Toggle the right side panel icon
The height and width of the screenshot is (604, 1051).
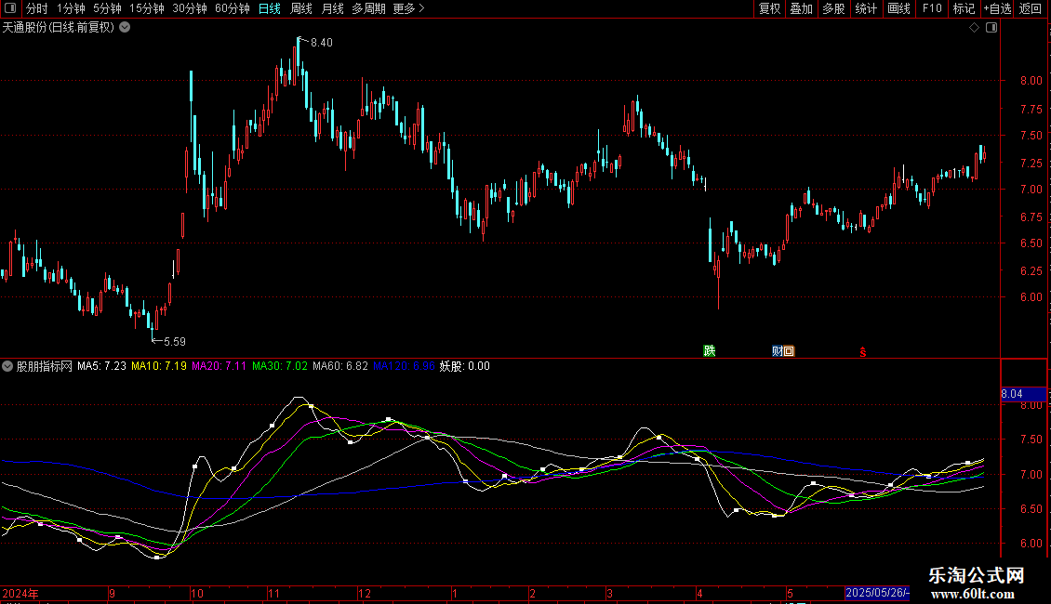point(991,28)
